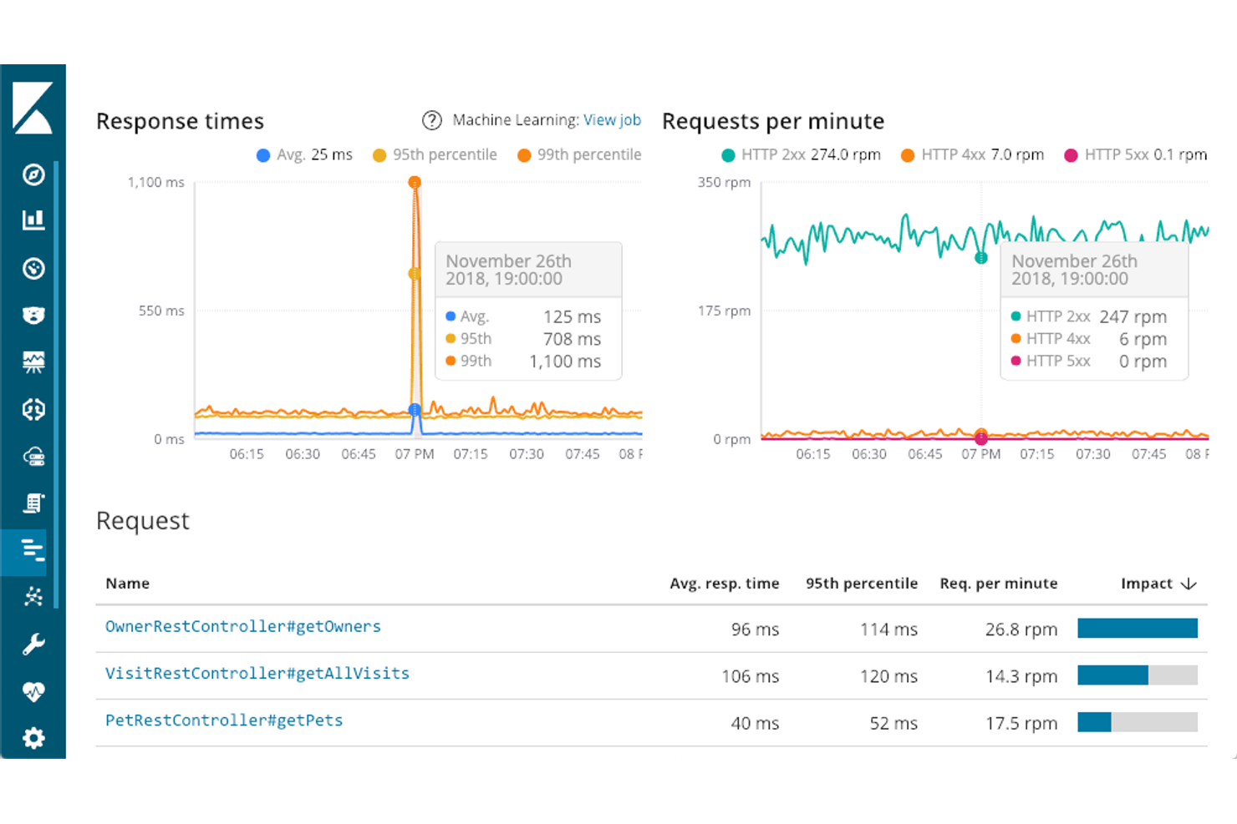The image size is (1237, 824).
Task: Toggle the HTTP 2xx legend series
Action: pos(800,154)
